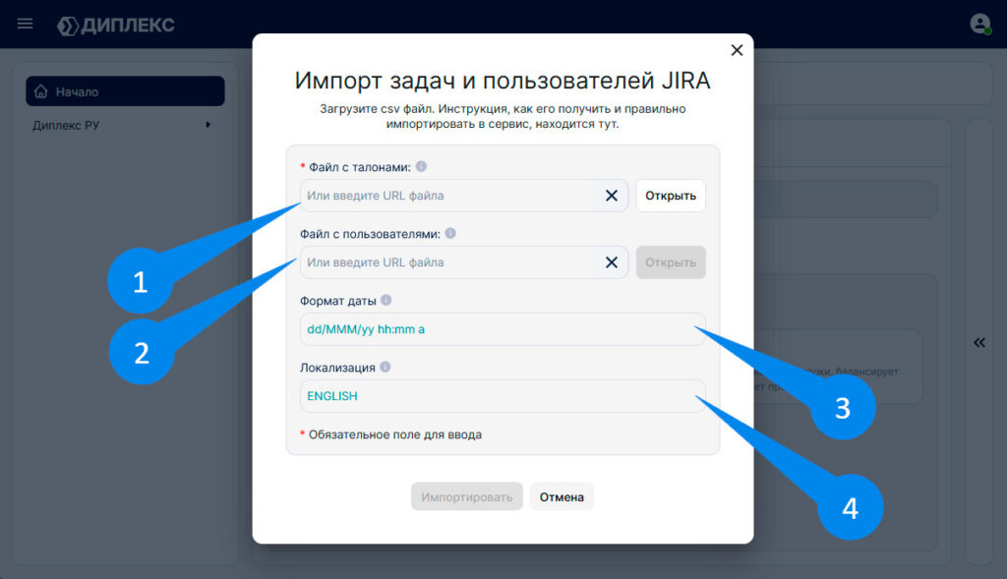
Task: Open the Формат даты dropdown
Action: (503, 329)
